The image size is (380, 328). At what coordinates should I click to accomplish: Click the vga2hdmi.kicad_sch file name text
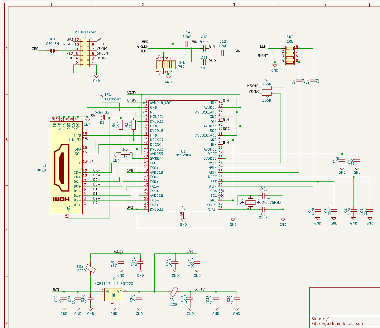342,324
